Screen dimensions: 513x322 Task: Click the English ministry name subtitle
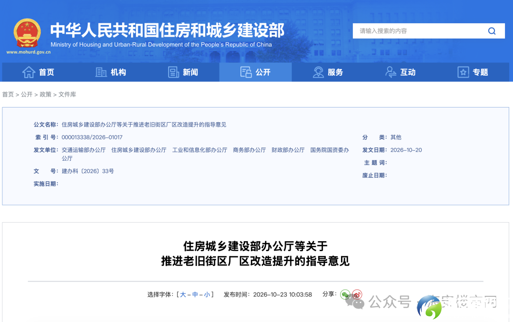click(161, 45)
